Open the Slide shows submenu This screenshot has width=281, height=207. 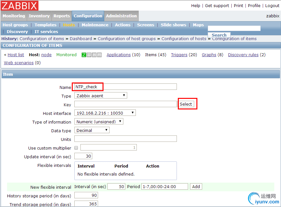point(173,25)
